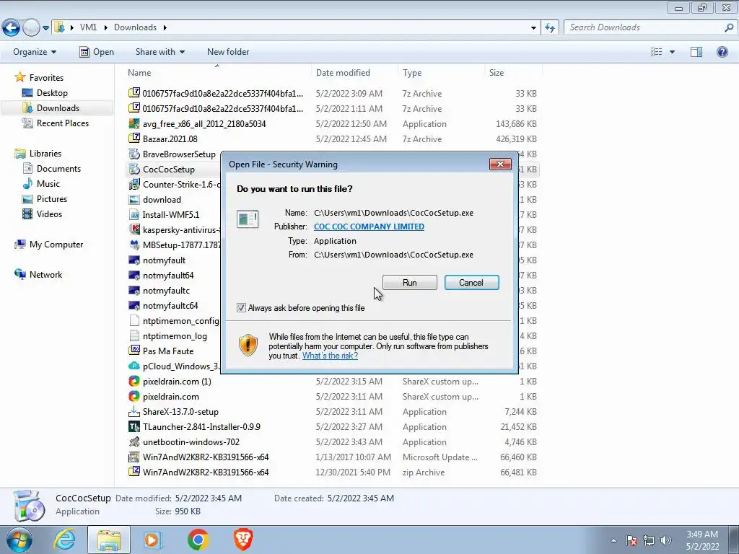Refresh the Downloads folder view
The width and height of the screenshot is (739, 554).
tap(549, 28)
